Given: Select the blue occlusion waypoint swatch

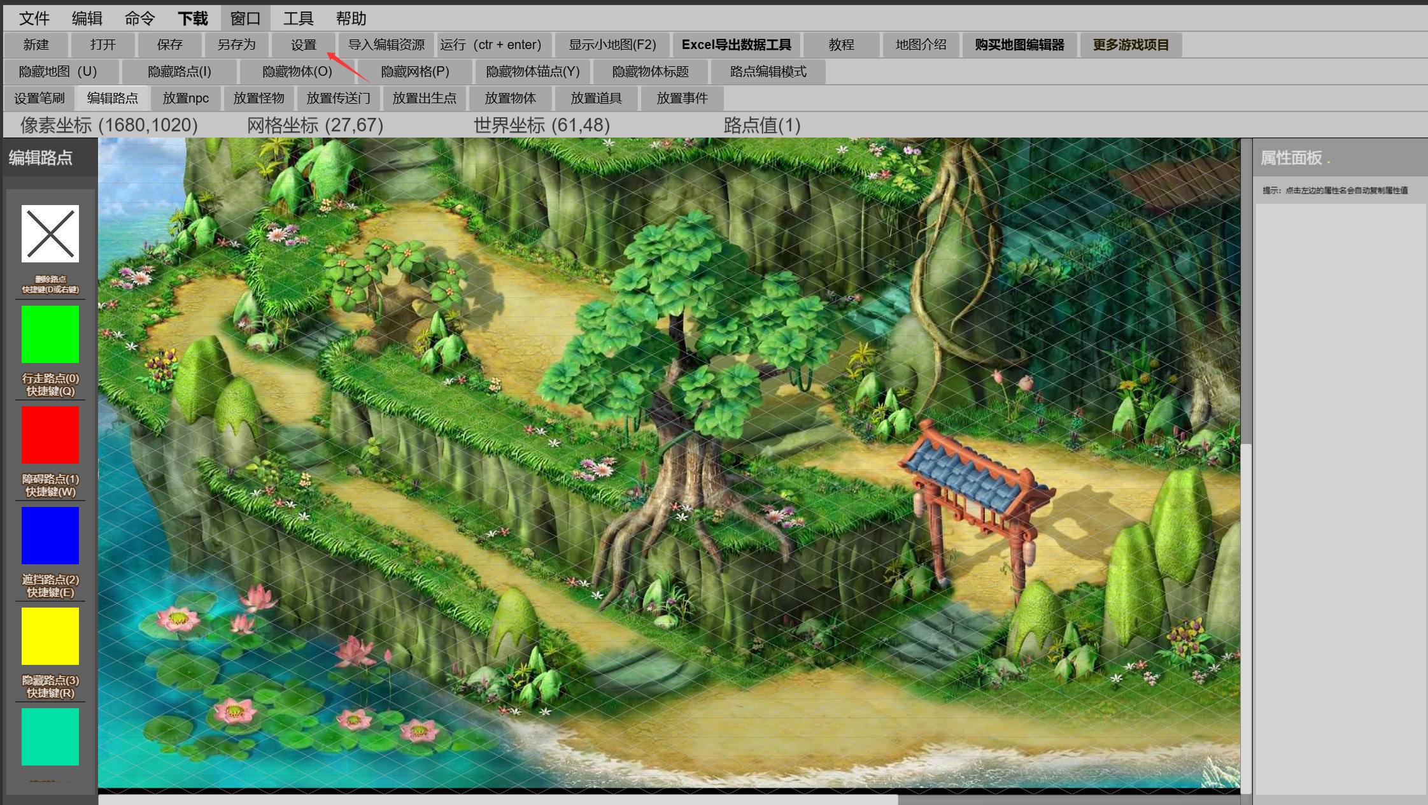Looking at the screenshot, I should click(x=50, y=536).
